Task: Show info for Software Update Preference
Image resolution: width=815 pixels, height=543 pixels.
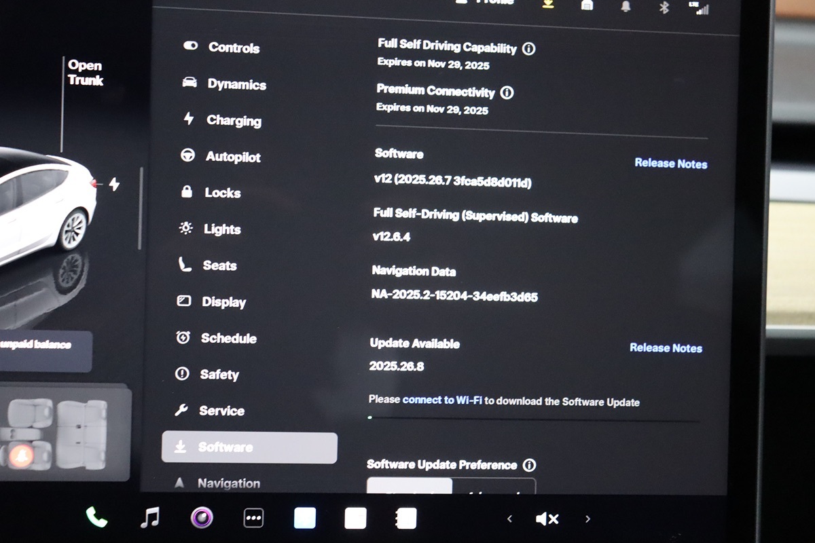Action: tap(529, 465)
